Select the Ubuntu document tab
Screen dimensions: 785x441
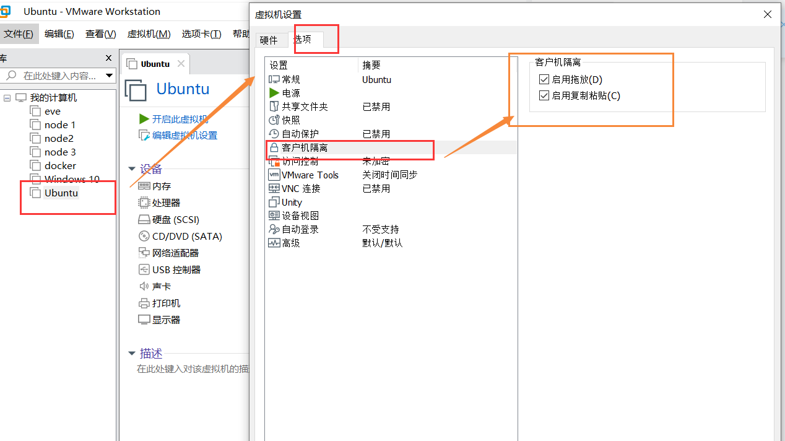coord(155,64)
